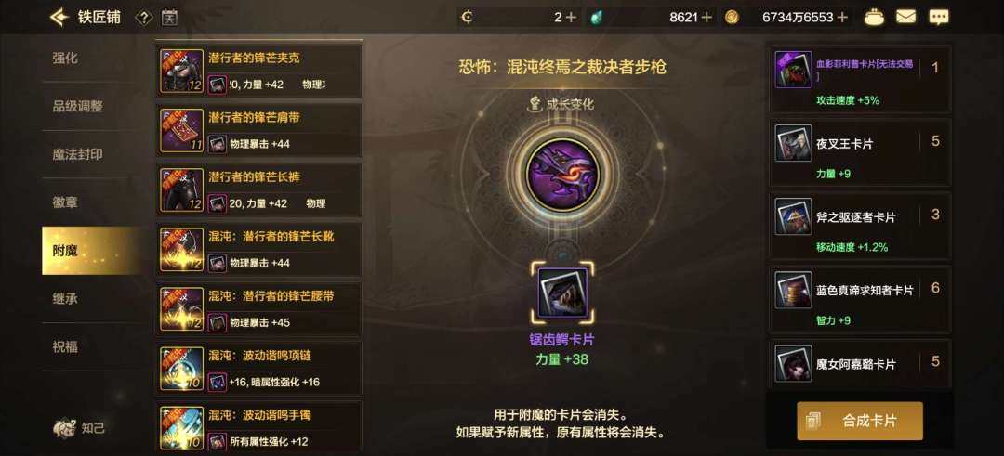The width and height of the screenshot is (1004, 456).
Task: Open the mail envelope icon
Action: click(905, 18)
